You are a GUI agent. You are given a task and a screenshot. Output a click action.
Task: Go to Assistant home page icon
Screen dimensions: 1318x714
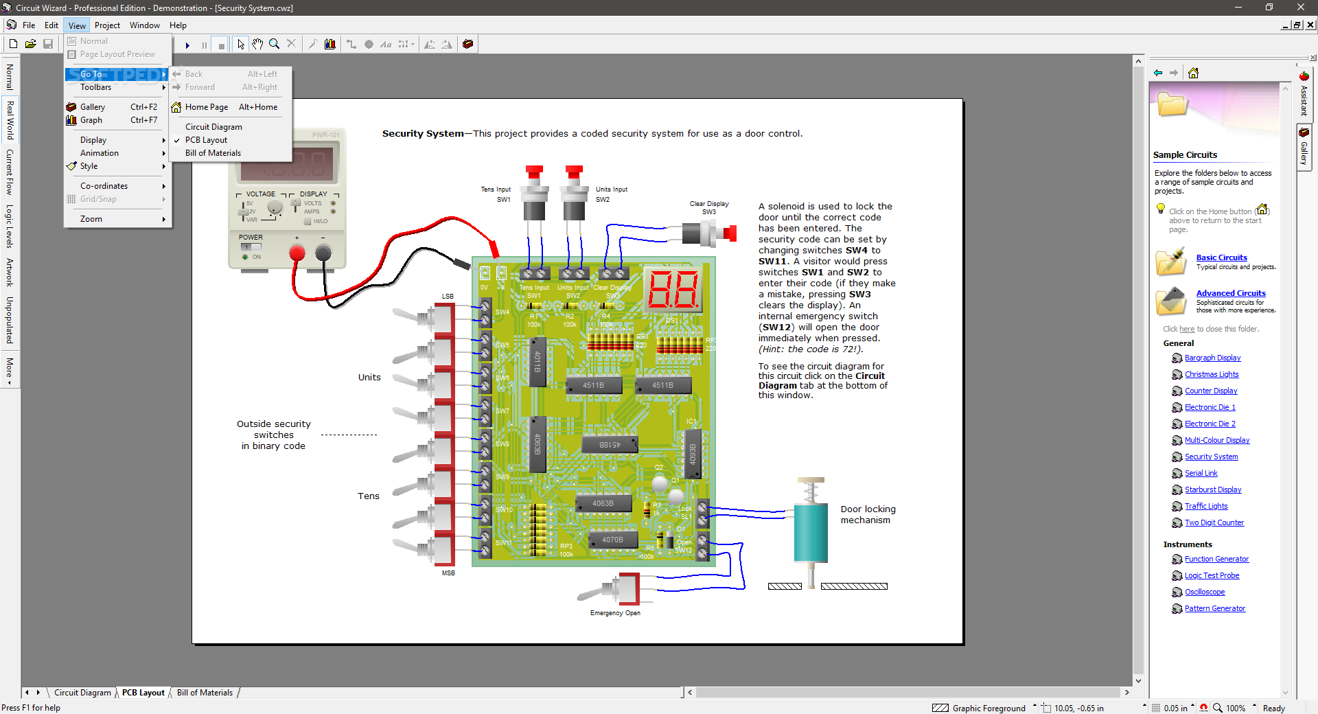[x=1194, y=73]
